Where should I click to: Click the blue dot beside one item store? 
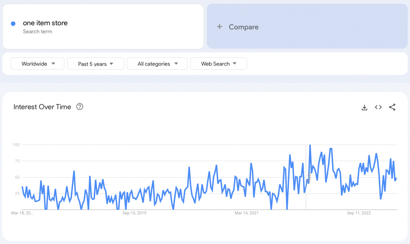13,23
